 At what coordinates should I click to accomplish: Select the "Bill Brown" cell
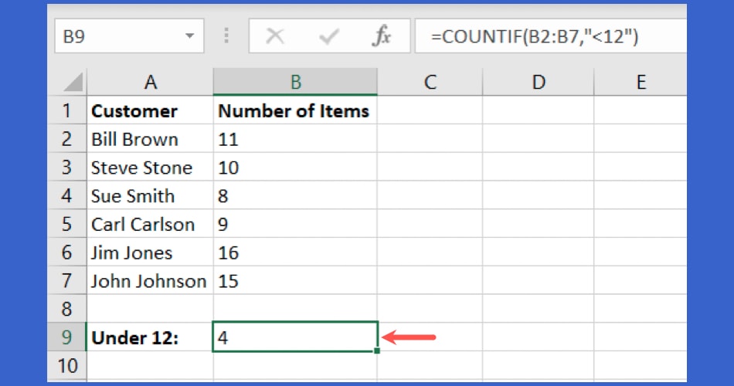150,139
